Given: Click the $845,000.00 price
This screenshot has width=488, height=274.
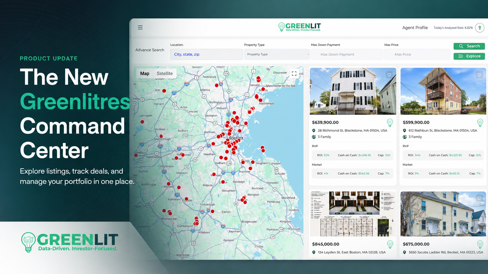Looking at the screenshot, I should coord(325,244).
